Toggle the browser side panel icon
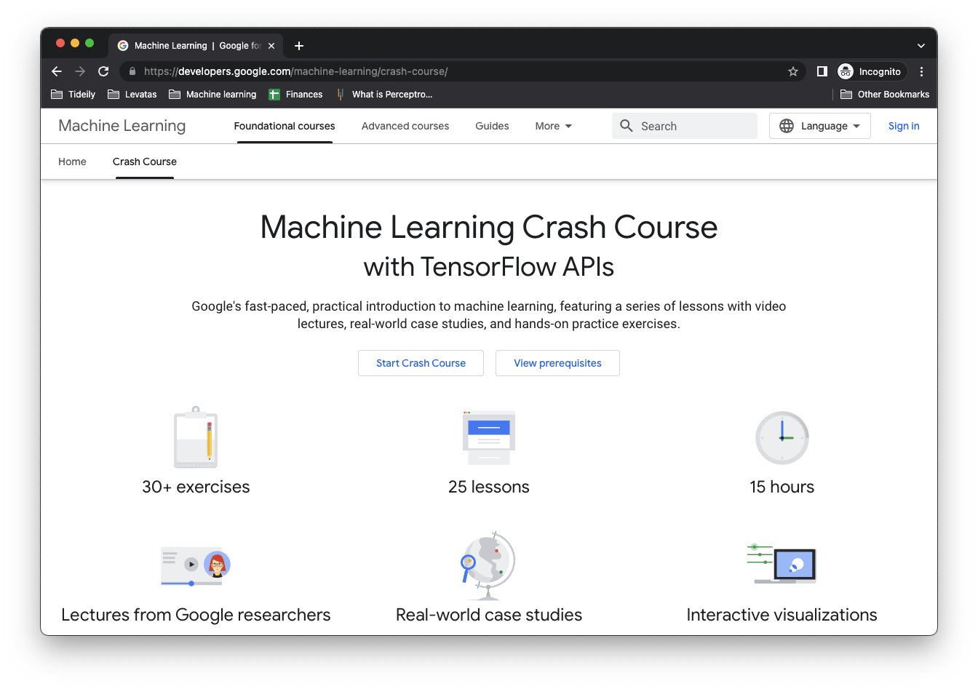This screenshot has width=978, height=689. (822, 71)
